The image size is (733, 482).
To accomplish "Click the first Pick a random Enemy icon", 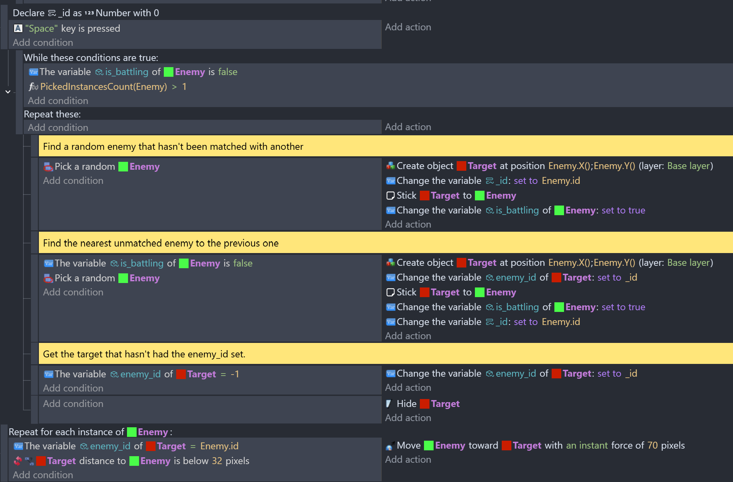I will 48,167.
